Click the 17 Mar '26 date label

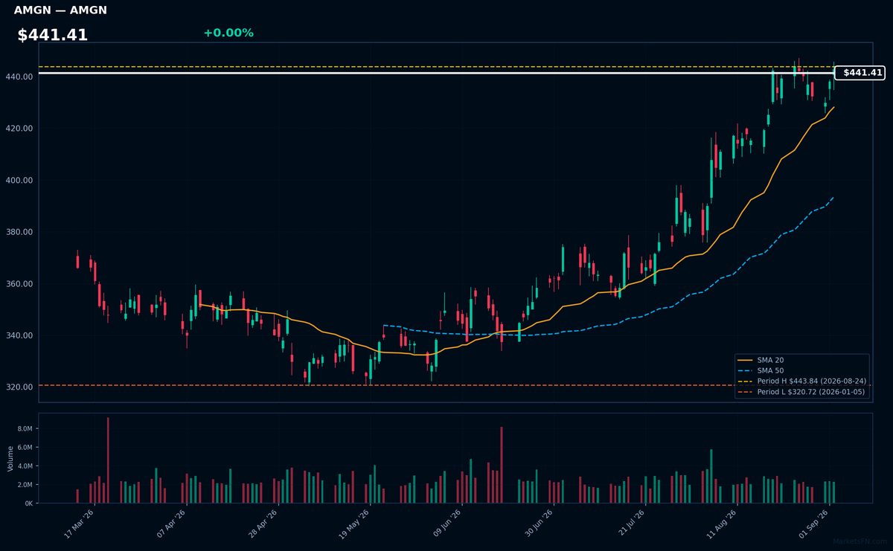click(80, 523)
